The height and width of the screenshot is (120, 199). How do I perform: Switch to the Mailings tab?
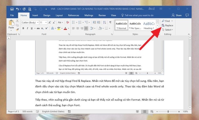pyautogui.click(x=89, y=15)
